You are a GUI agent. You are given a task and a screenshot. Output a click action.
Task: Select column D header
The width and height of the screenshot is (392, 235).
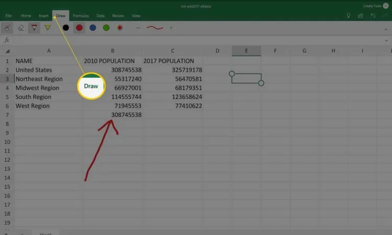pyautogui.click(x=217, y=51)
